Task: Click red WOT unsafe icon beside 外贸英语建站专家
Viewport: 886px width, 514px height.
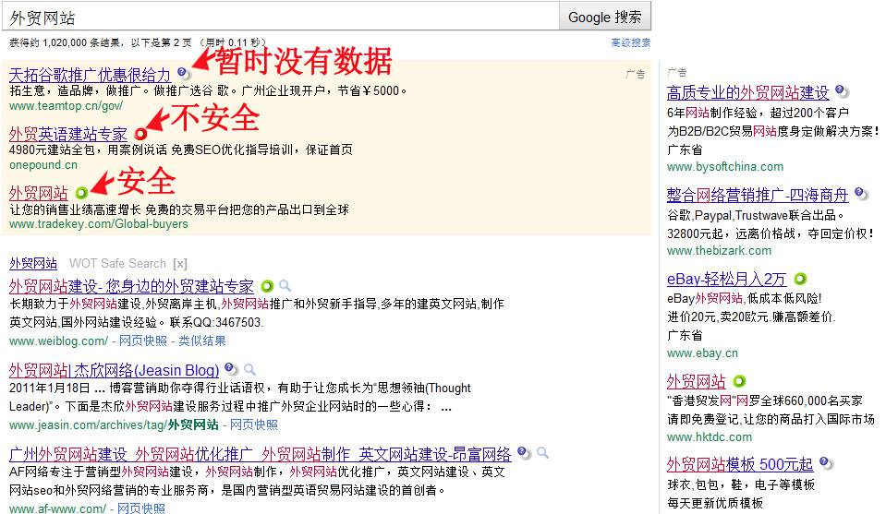Action: (140, 134)
